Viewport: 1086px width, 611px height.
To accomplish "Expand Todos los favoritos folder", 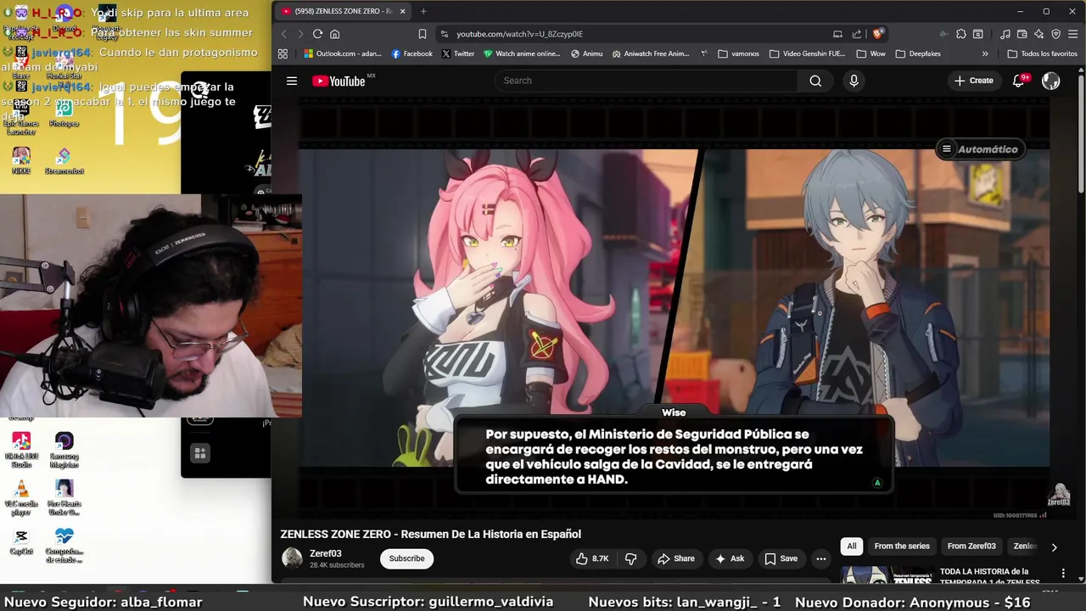I will click(1043, 53).
